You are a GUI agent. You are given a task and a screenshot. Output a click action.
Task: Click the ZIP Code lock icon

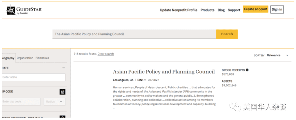[x=63, y=92]
